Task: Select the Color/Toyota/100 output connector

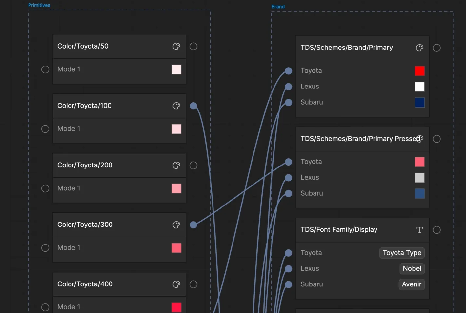Action: coord(193,106)
